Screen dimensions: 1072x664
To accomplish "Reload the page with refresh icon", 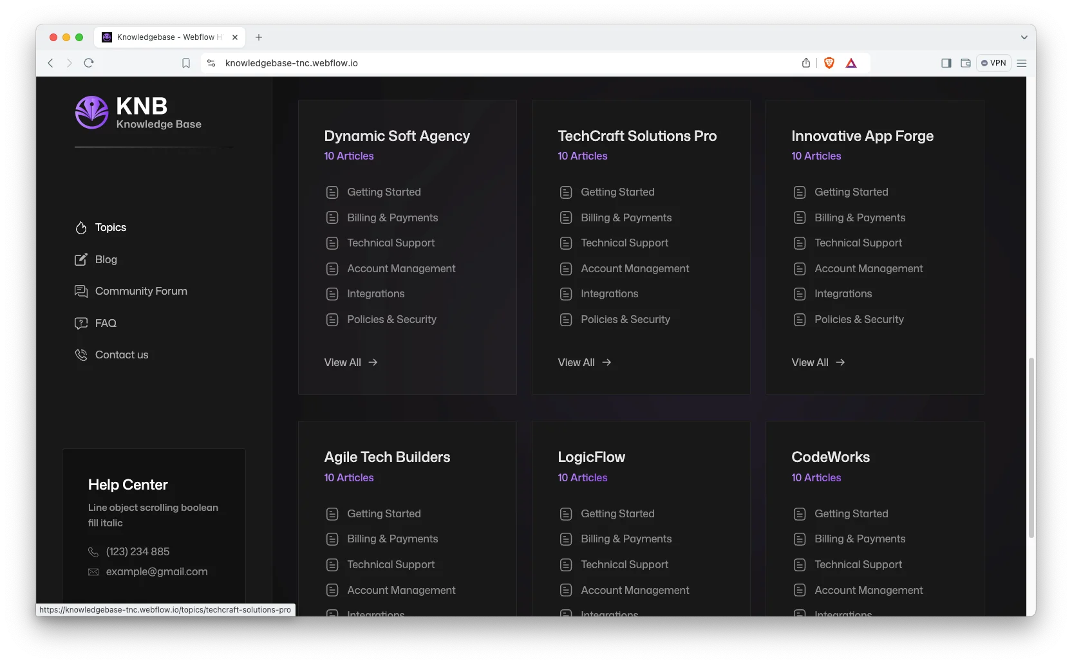I will coord(89,63).
